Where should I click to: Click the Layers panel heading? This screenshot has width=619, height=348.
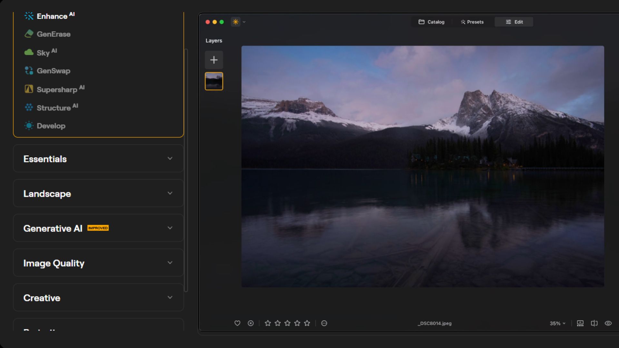coord(214,41)
